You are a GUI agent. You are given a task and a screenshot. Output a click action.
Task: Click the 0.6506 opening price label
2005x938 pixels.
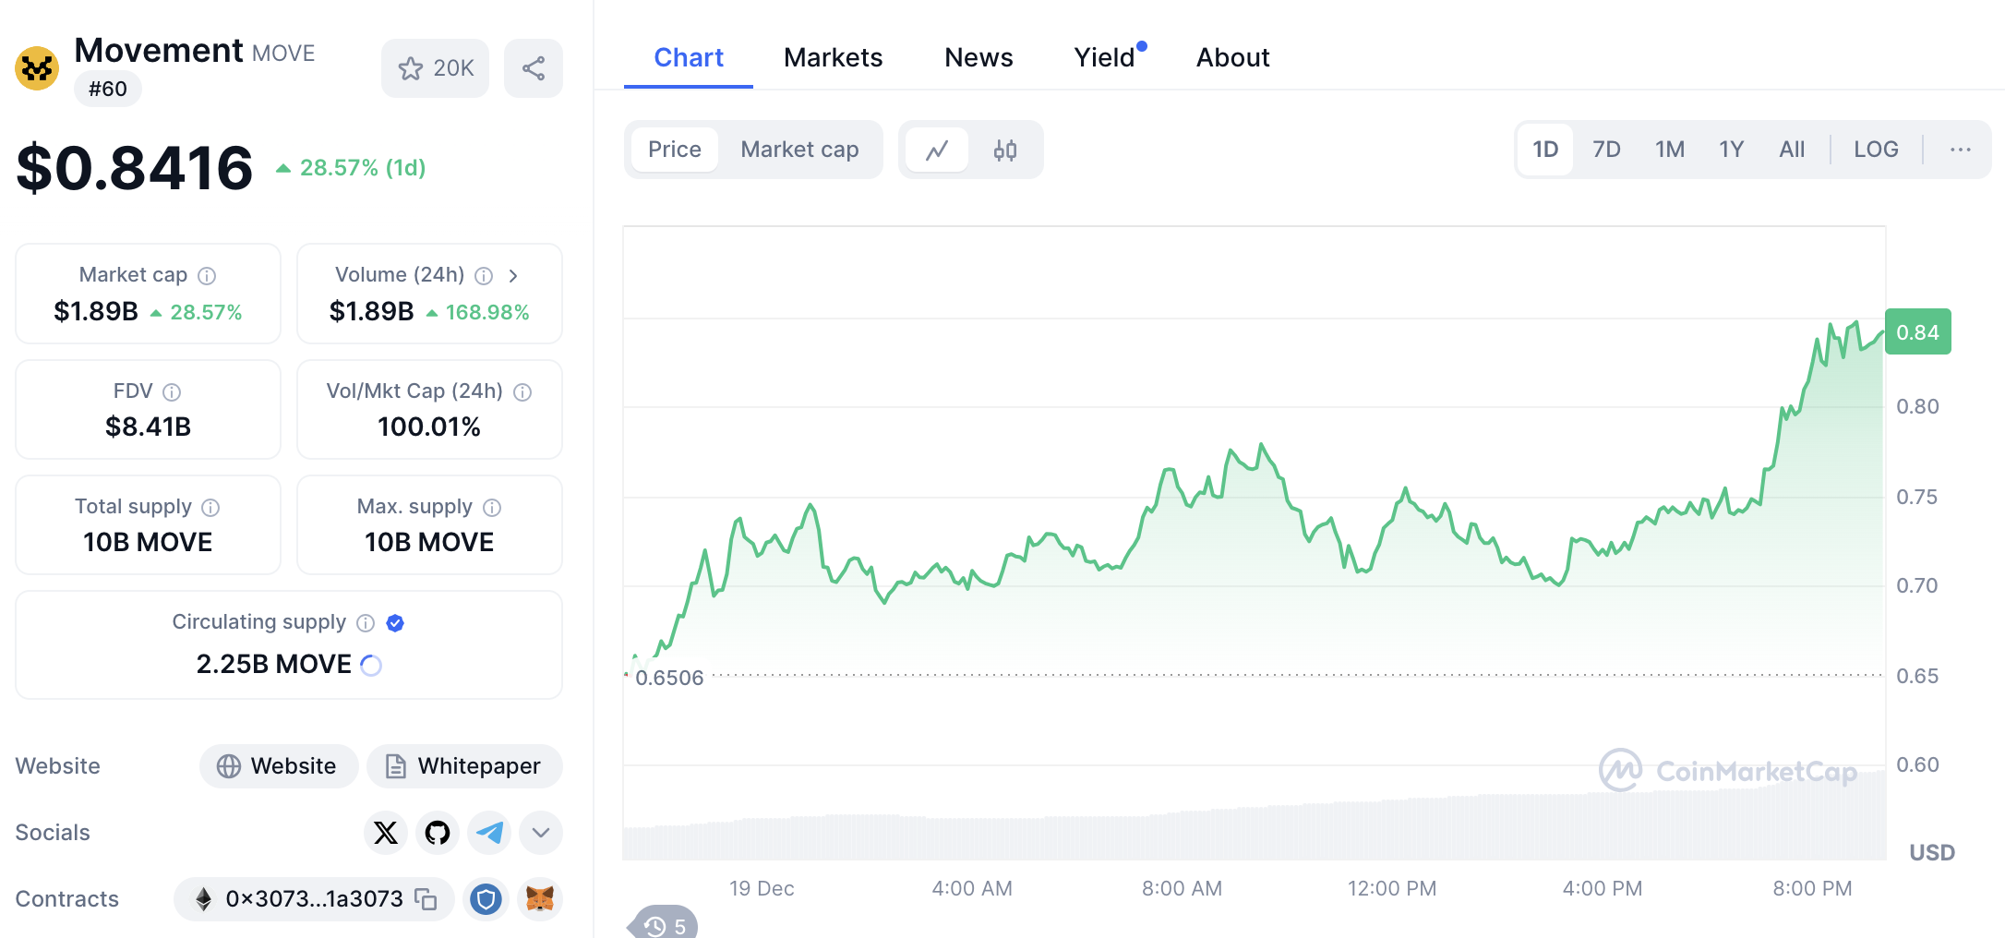pyautogui.click(x=669, y=679)
